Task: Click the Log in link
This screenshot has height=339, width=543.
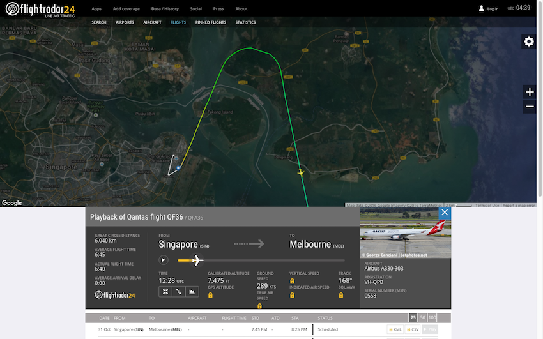Action: [493, 9]
